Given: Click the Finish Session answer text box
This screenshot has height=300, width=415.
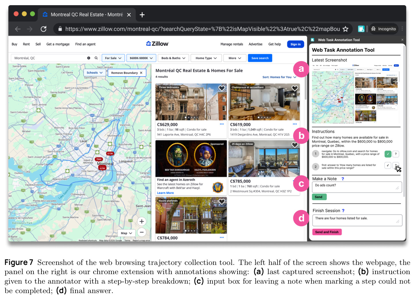Looking at the screenshot, I should [357, 220].
